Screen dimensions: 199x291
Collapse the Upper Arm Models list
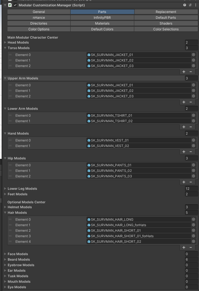click(5, 78)
